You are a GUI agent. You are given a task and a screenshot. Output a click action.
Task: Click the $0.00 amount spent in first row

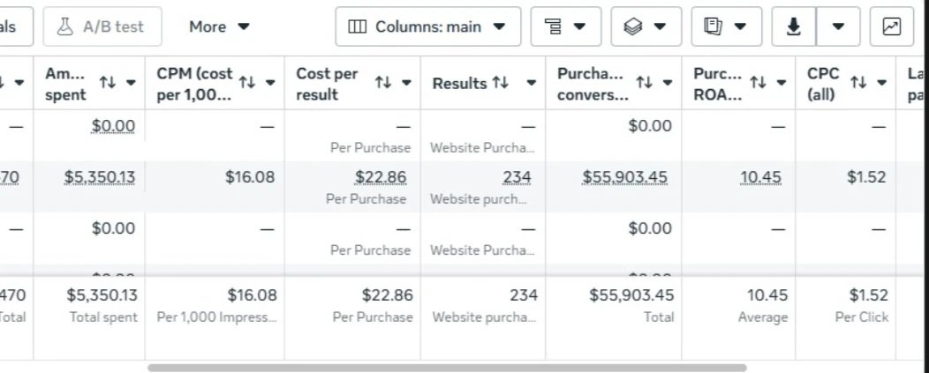click(x=113, y=125)
